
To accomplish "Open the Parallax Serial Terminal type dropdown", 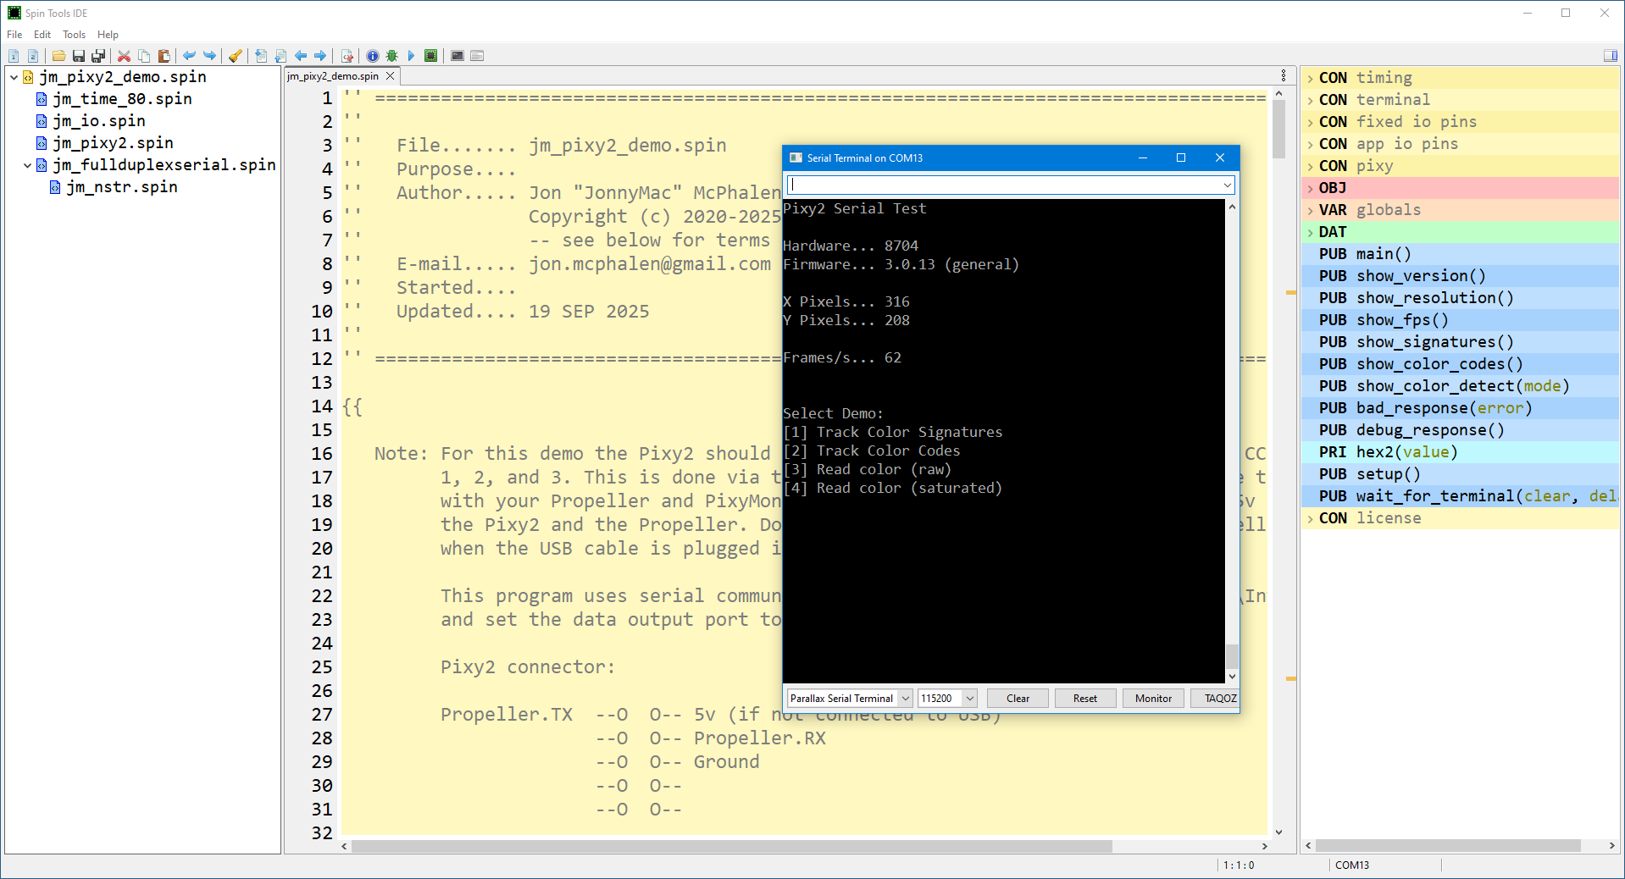I will pyautogui.click(x=905, y=699).
